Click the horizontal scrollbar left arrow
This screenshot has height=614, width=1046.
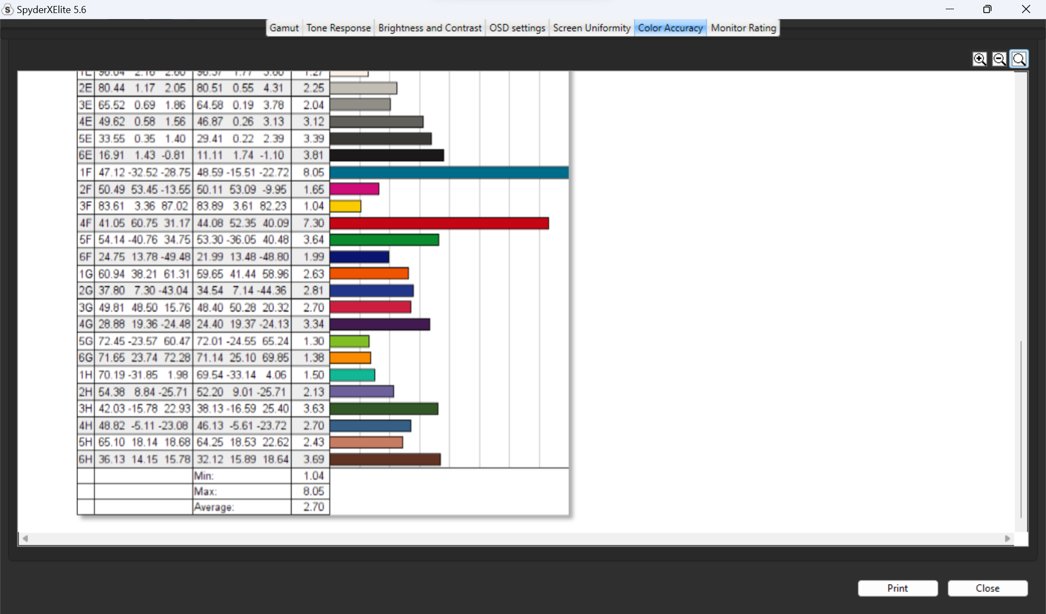[25, 538]
